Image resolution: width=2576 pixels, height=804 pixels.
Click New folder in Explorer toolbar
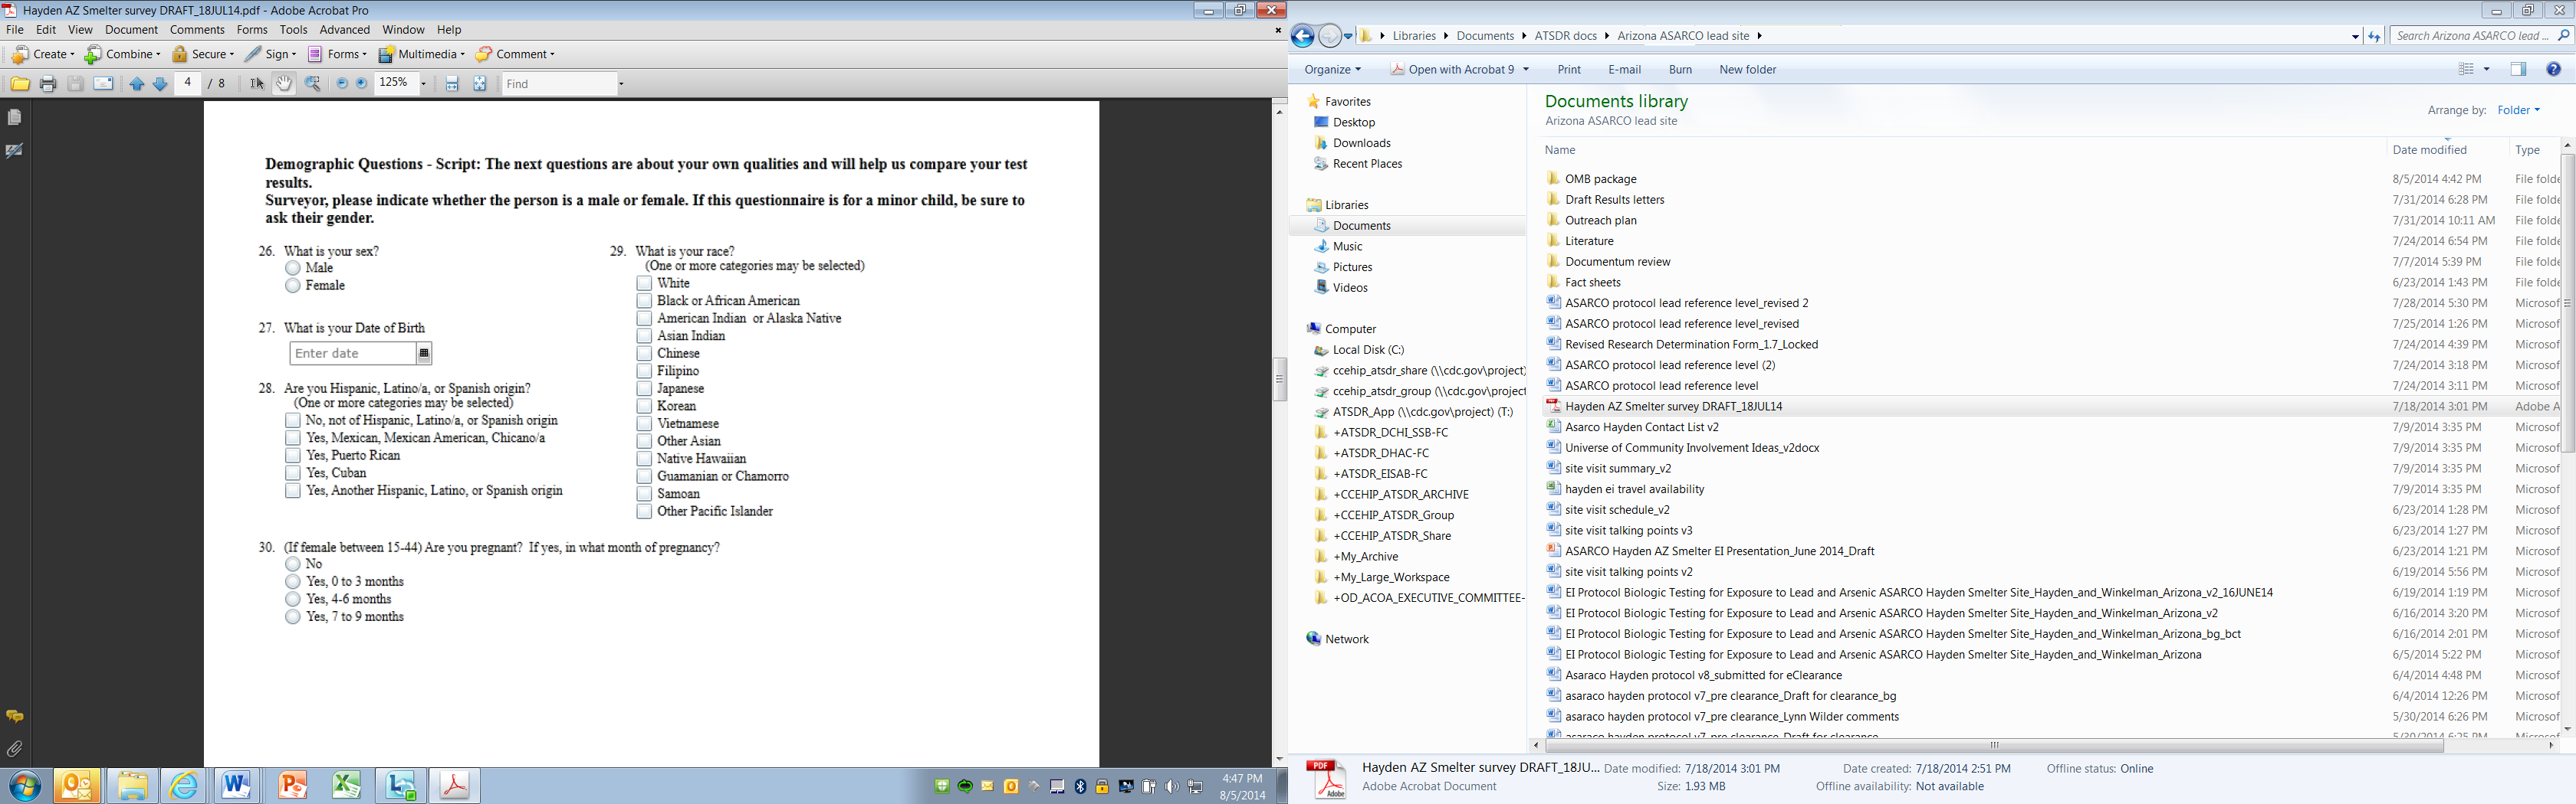[x=1747, y=69]
